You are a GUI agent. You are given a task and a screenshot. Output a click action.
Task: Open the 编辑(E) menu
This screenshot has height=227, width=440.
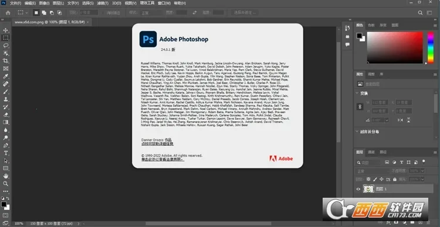[30, 3]
